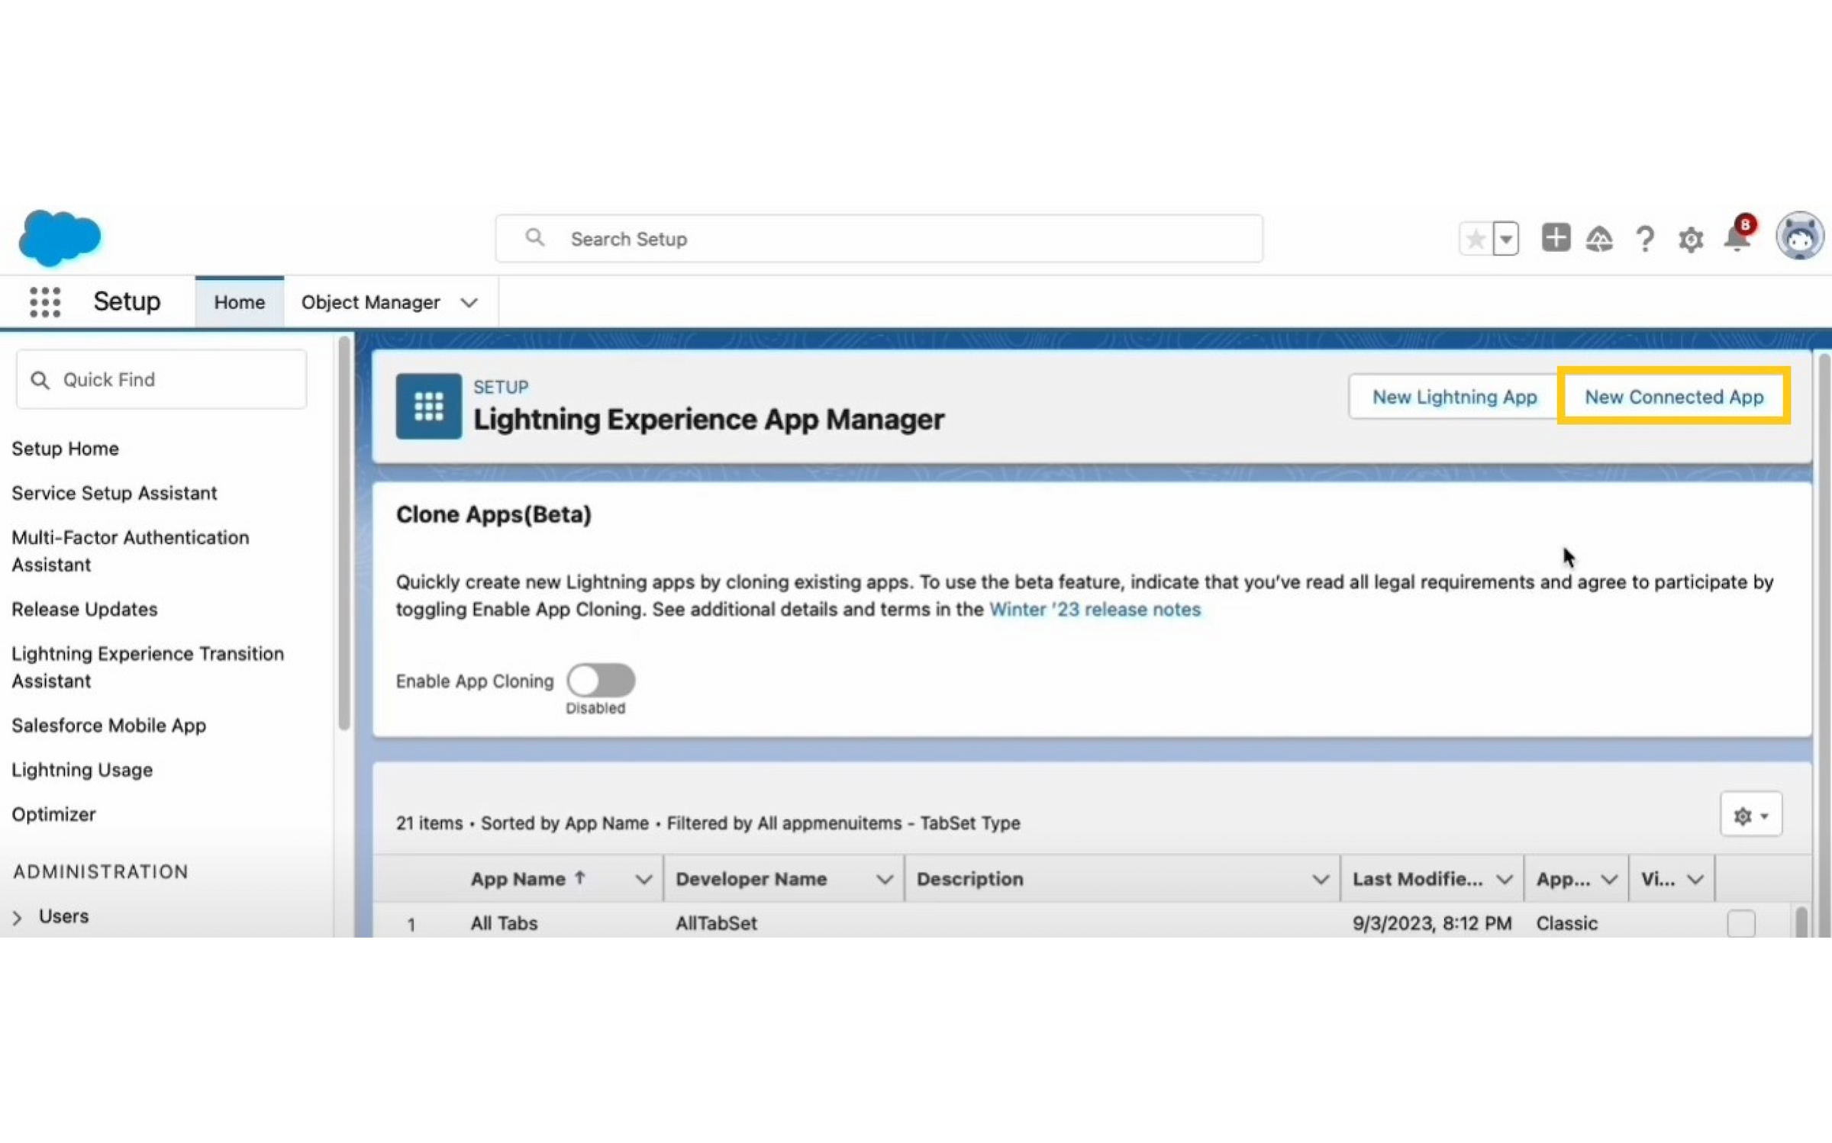Click New Lightning App button
The height and width of the screenshot is (1143, 1832).
(x=1454, y=397)
